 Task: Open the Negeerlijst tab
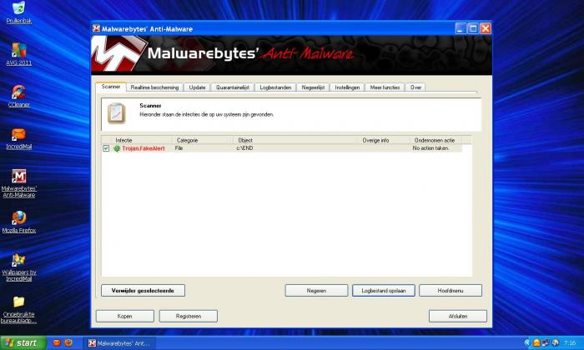coord(313,87)
